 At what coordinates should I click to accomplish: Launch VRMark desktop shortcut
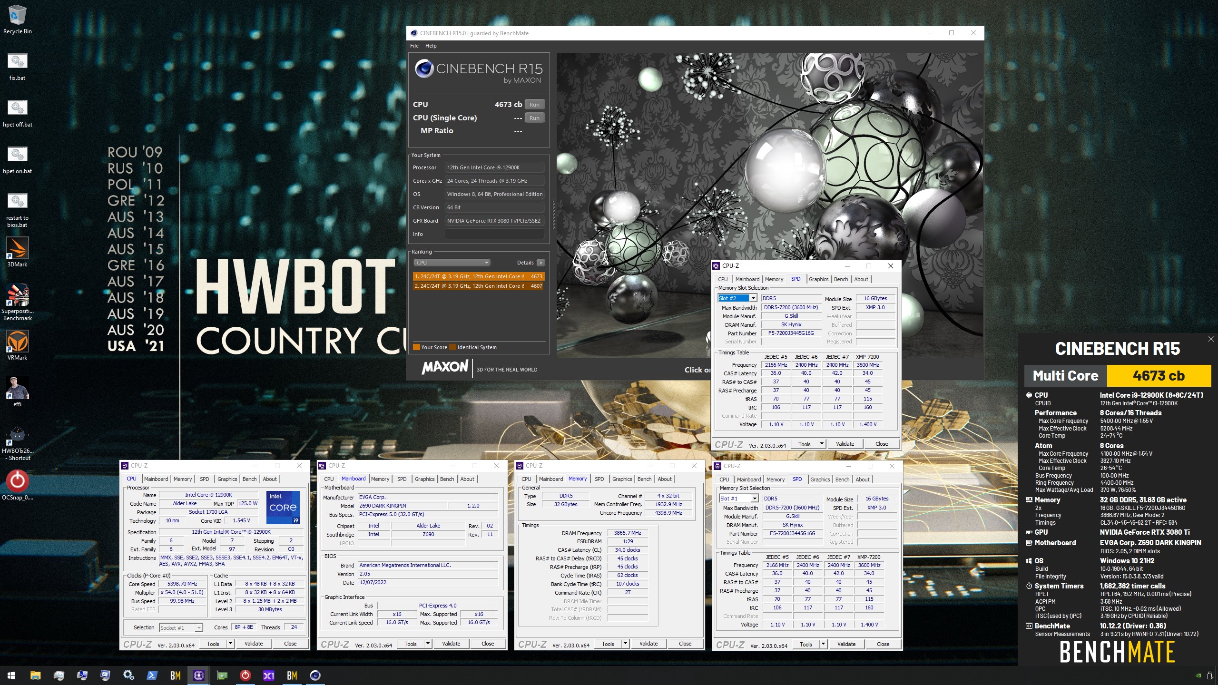point(17,345)
